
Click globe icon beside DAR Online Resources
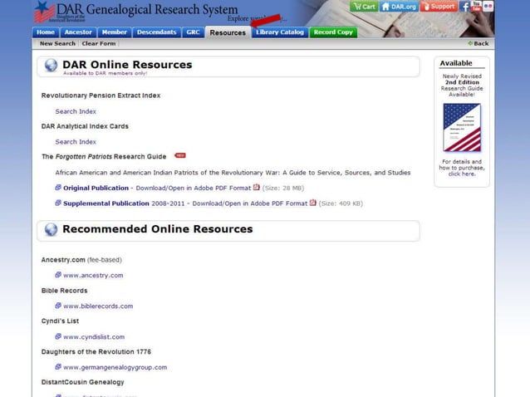tap(51, 66)
